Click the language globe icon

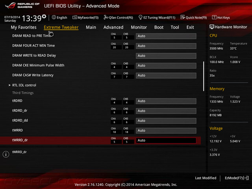tap(54, 17)
